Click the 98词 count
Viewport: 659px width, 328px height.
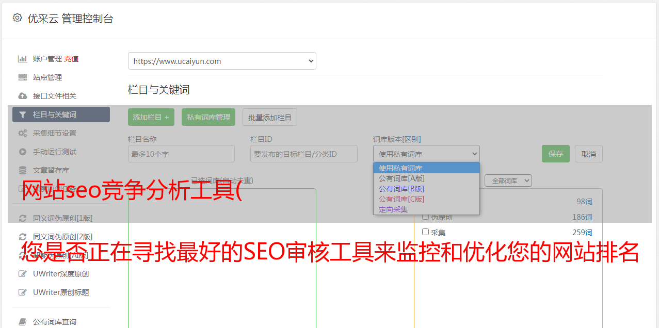pyautogui.click(x=584, y=202)
